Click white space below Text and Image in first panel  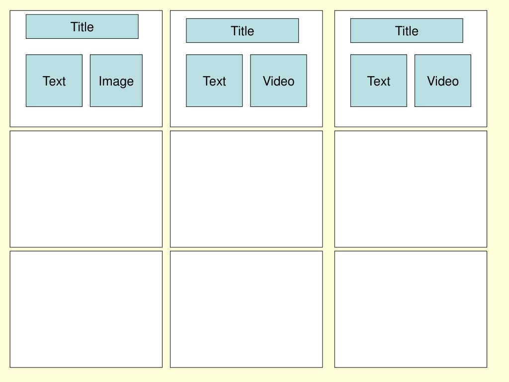[86, 116]
